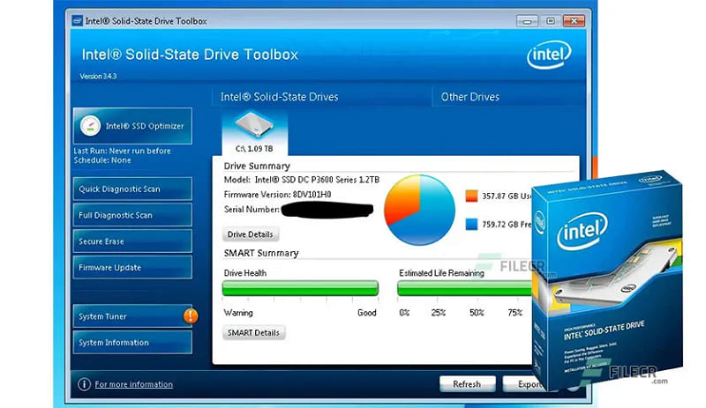This screenshot has width=706, height=408.
Task: Click the Intel SSD Optimizer gauge icon
Action: pyautogui.click(x=90, y=126)
